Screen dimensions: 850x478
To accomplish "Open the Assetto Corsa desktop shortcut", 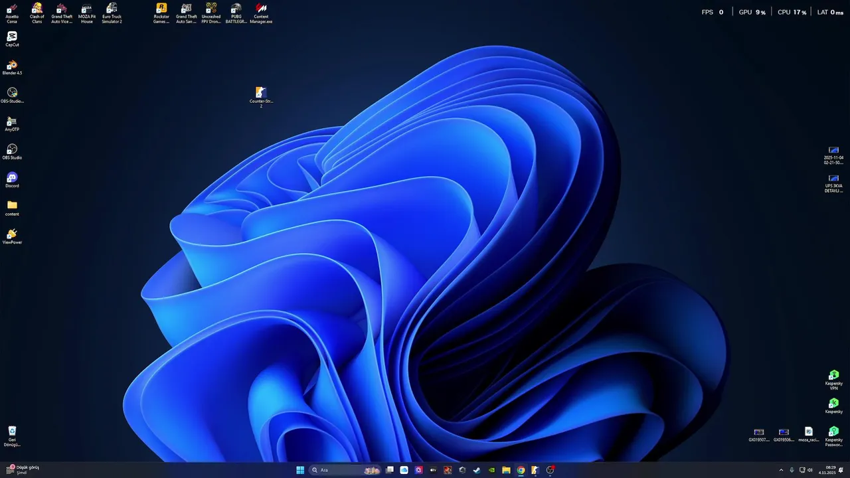I will tap(12, 13).
